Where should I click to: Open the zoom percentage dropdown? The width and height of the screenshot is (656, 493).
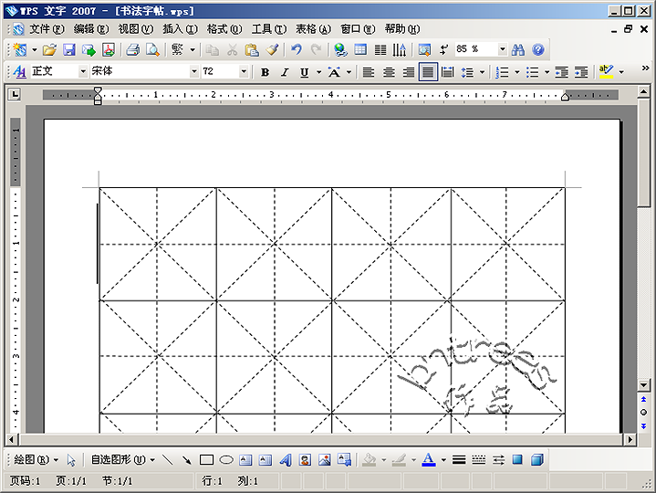[503, 49]
